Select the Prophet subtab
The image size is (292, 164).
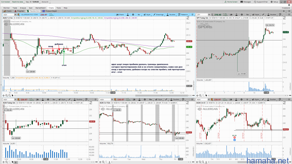tap(19, 11)
